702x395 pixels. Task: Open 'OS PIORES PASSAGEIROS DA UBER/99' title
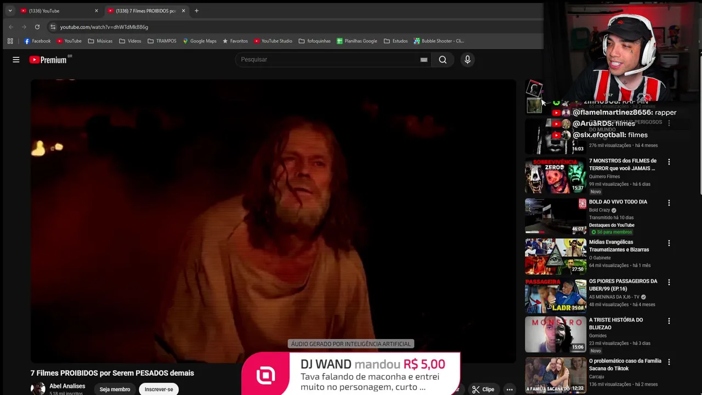click(x=623, y=285)
